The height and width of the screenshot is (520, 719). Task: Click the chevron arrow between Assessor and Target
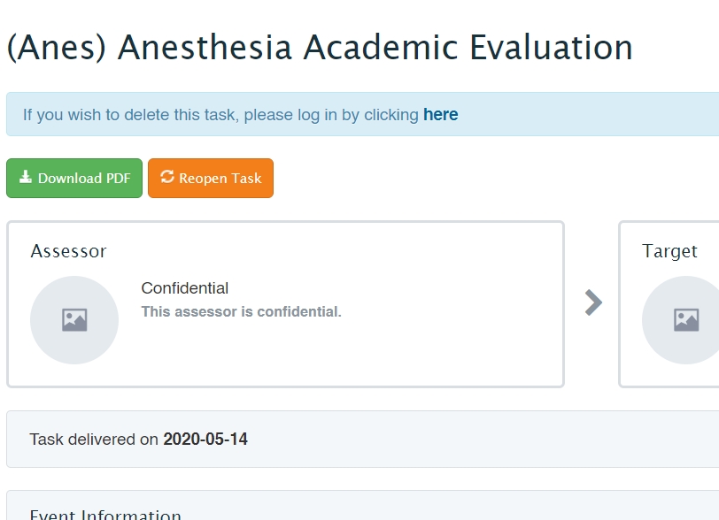point(593,302)
